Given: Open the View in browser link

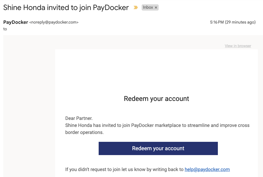Looking at the screenshot, I should (238, 46).
